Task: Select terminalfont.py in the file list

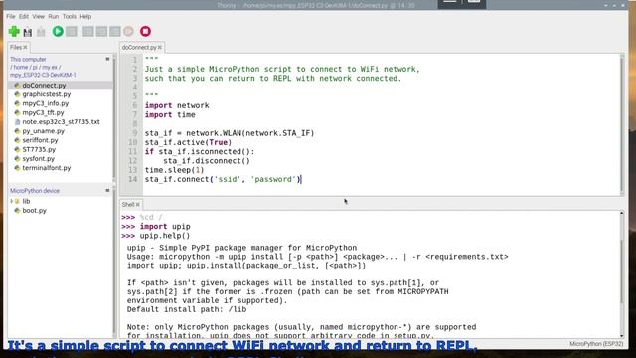Action: click(47, 168)
